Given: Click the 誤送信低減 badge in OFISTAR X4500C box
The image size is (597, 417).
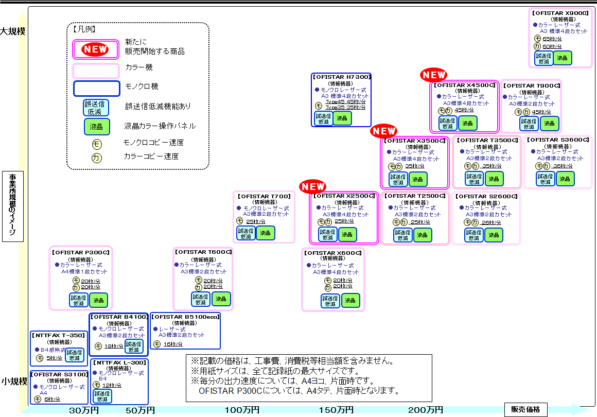Looking at the screenshot, I should [x=448, y=124].
